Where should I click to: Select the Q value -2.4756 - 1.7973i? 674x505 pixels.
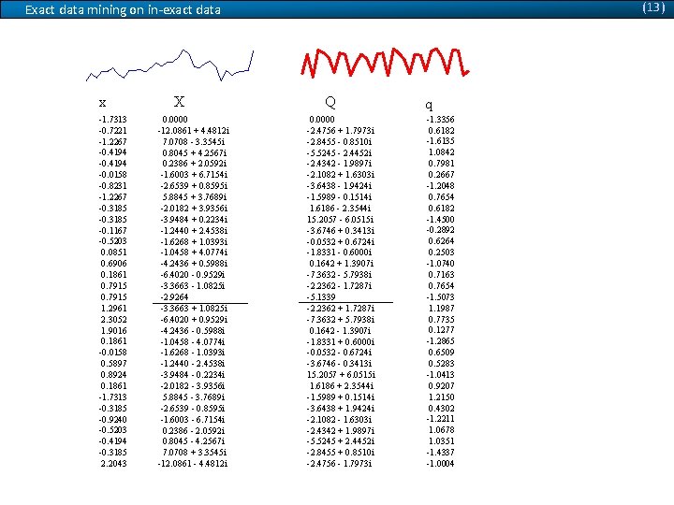pyautogui.click(x=339, y=464)
